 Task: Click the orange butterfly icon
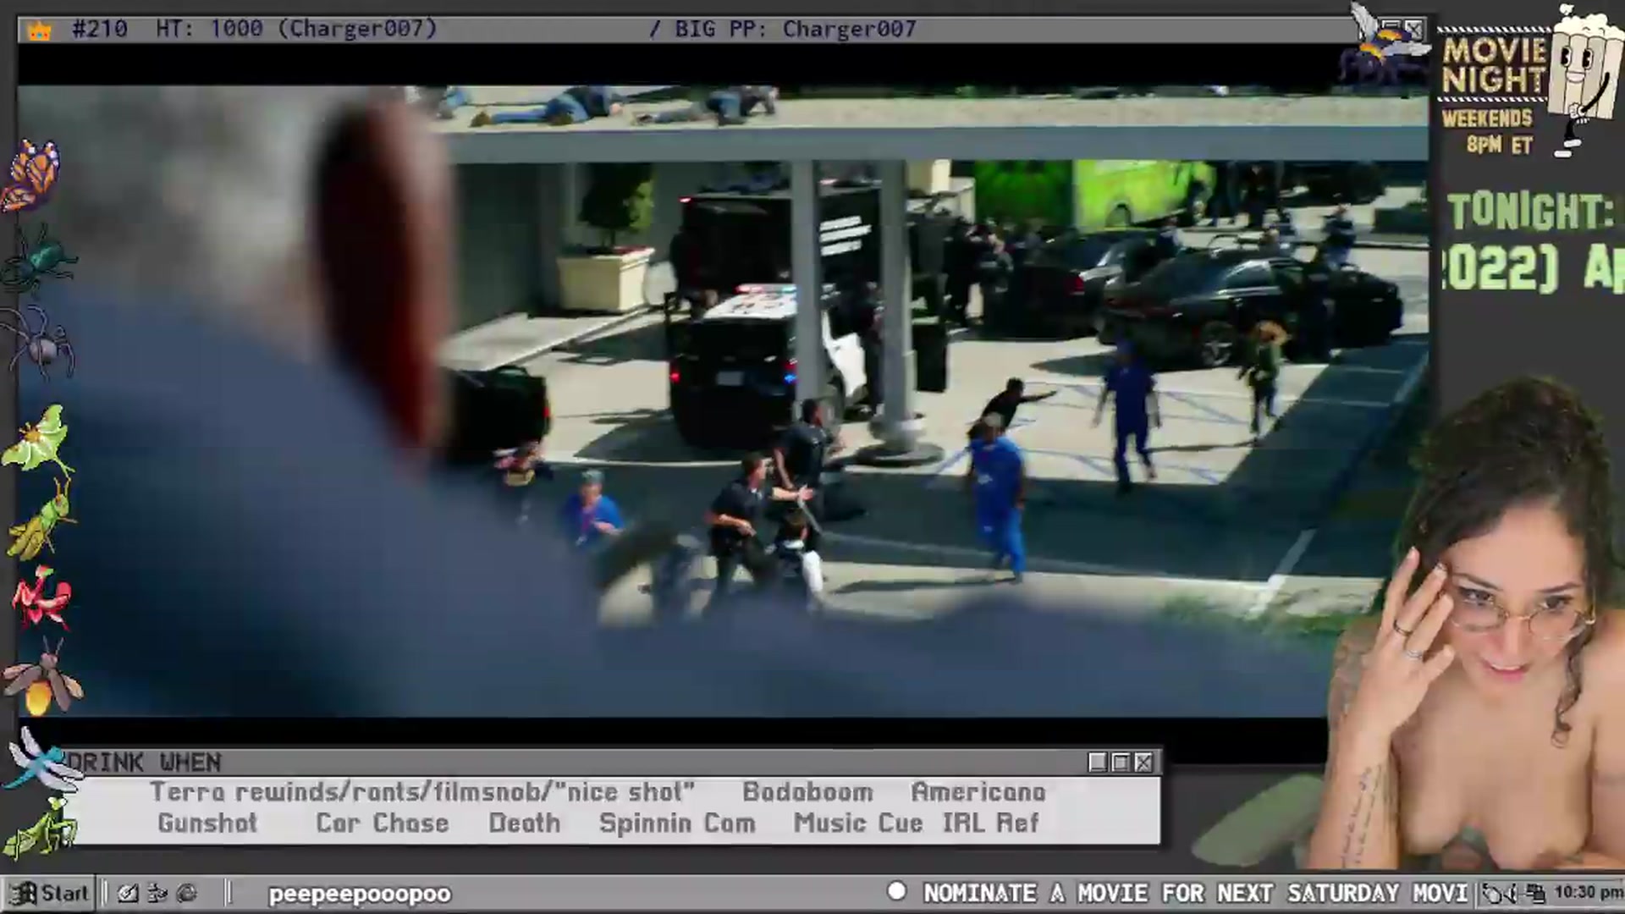click(32, 176)
